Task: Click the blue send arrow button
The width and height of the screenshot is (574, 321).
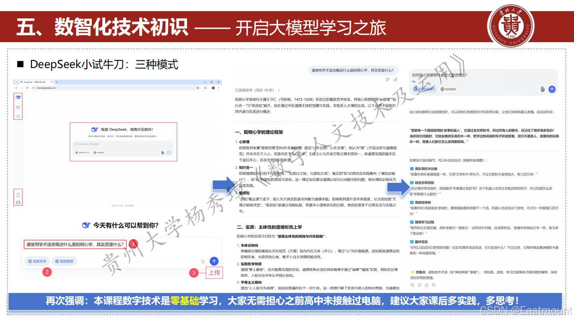Action: click(x=214, y=261)
